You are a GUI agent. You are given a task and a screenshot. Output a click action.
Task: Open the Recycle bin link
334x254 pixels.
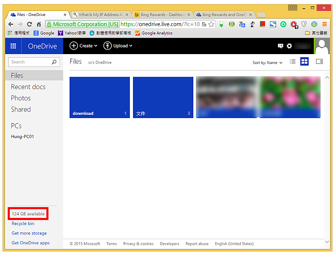[23, 224]
